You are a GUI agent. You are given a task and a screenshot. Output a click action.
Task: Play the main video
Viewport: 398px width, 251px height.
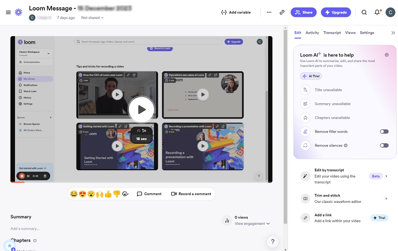(141, 110)
